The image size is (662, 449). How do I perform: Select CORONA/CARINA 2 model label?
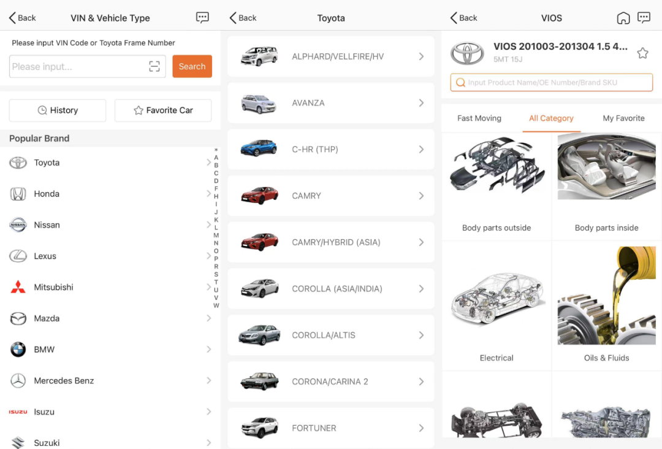(x=330, y=382)
